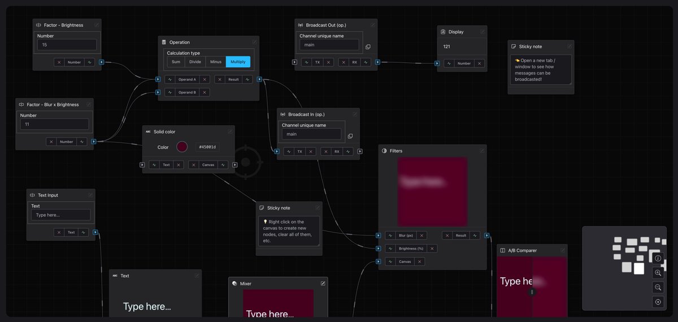Click the Solid color Text input port

pyautogui.click(x=143, y=165)
